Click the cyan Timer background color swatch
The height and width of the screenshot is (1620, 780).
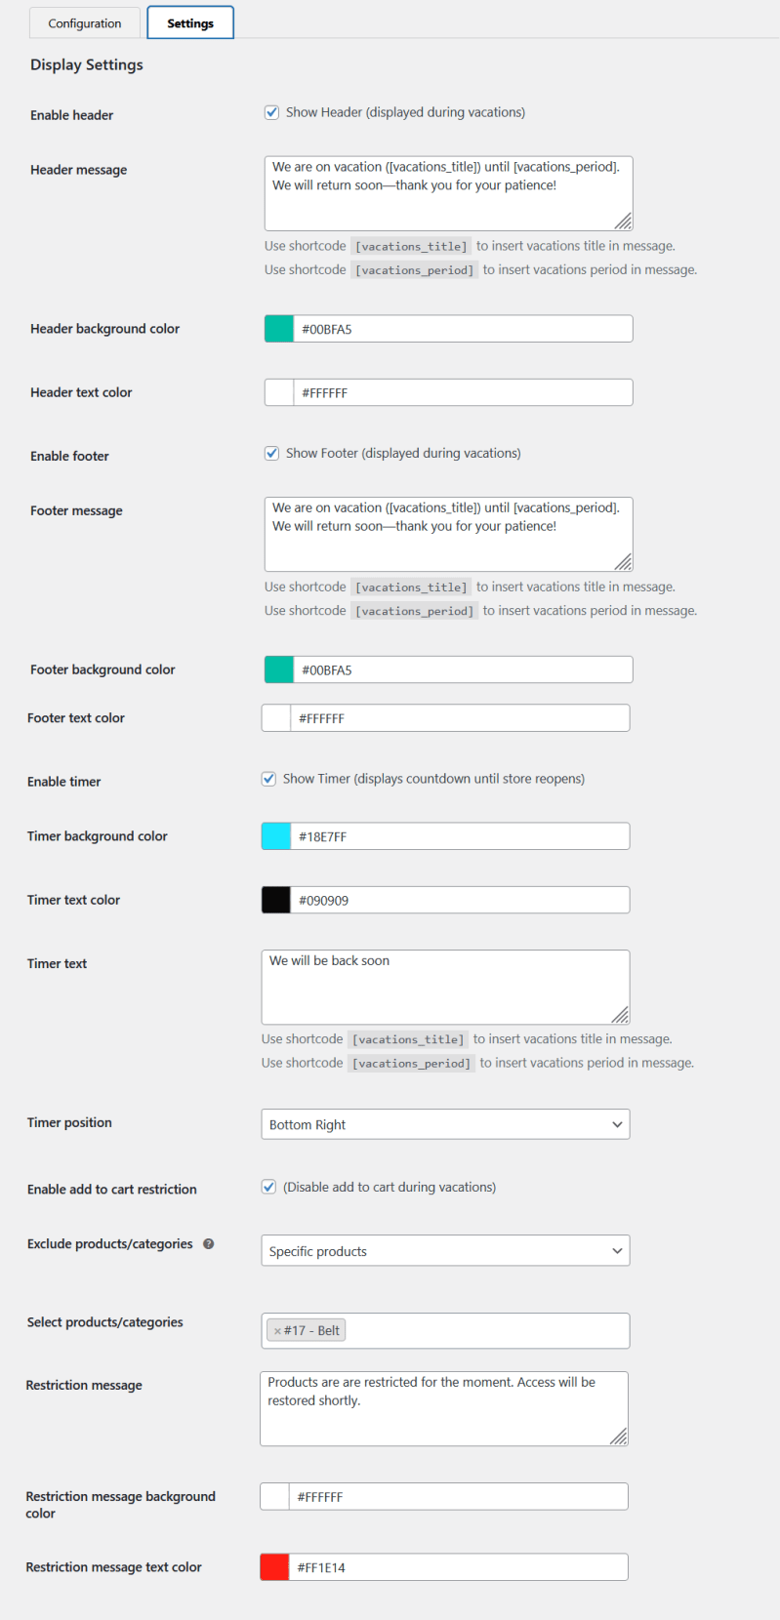coord(272,835)
